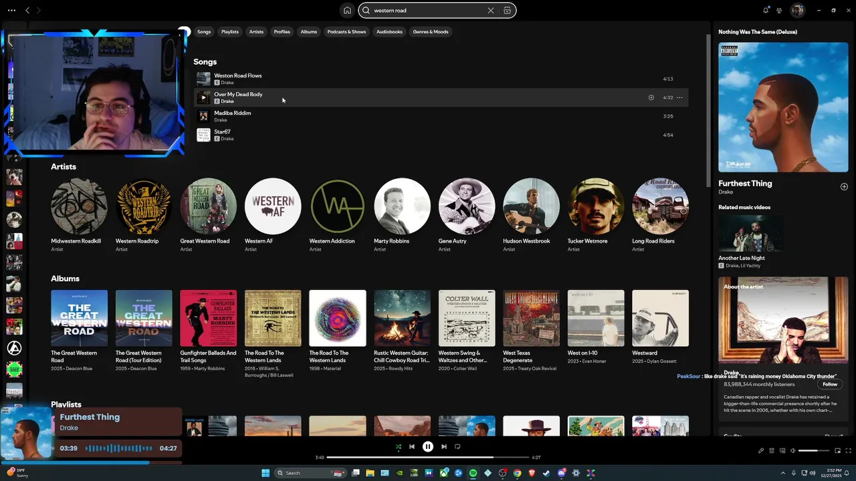Click the search input field
Viewport: 856px width, 481px height.
tap(429, 10)
